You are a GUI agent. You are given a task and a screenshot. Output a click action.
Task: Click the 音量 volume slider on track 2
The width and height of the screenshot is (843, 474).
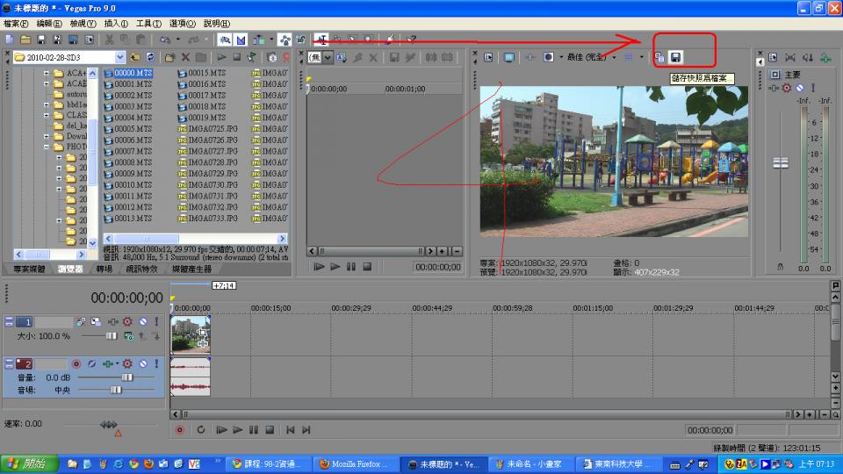click(x=127, y=377)
